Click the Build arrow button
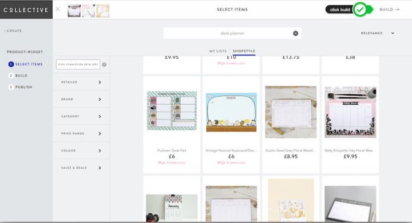 (390, 10)
